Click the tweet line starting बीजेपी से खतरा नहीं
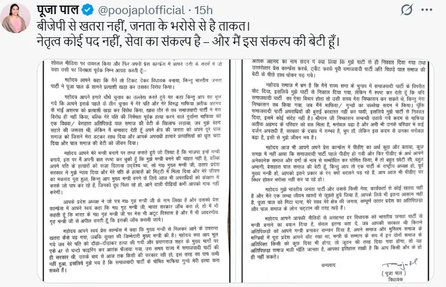The image size is (446, 287). [144, 26]
